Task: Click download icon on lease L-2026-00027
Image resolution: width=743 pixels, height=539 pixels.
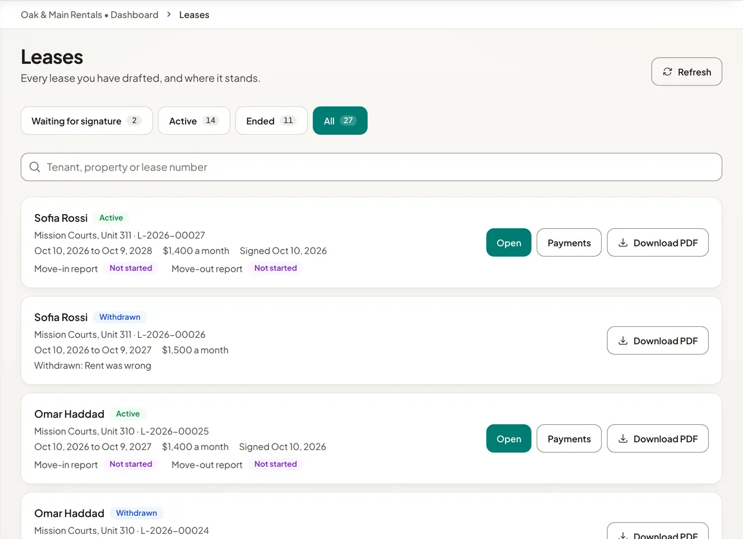Action: pyautogui.click(x=623, y=242)
